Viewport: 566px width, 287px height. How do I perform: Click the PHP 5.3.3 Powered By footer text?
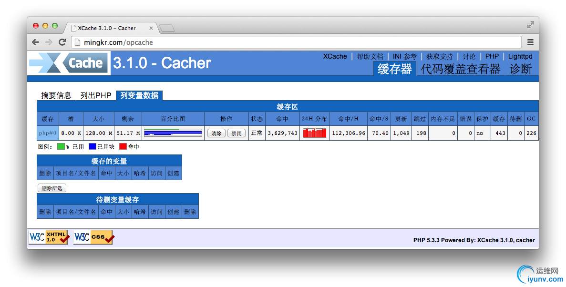(x=474, y=240)
